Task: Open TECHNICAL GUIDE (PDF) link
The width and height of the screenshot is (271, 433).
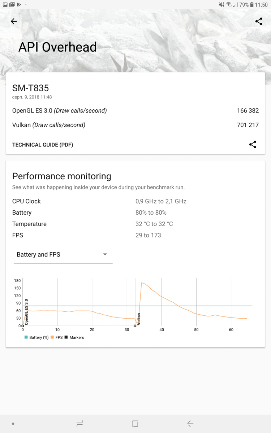Action: coord(43,145)
